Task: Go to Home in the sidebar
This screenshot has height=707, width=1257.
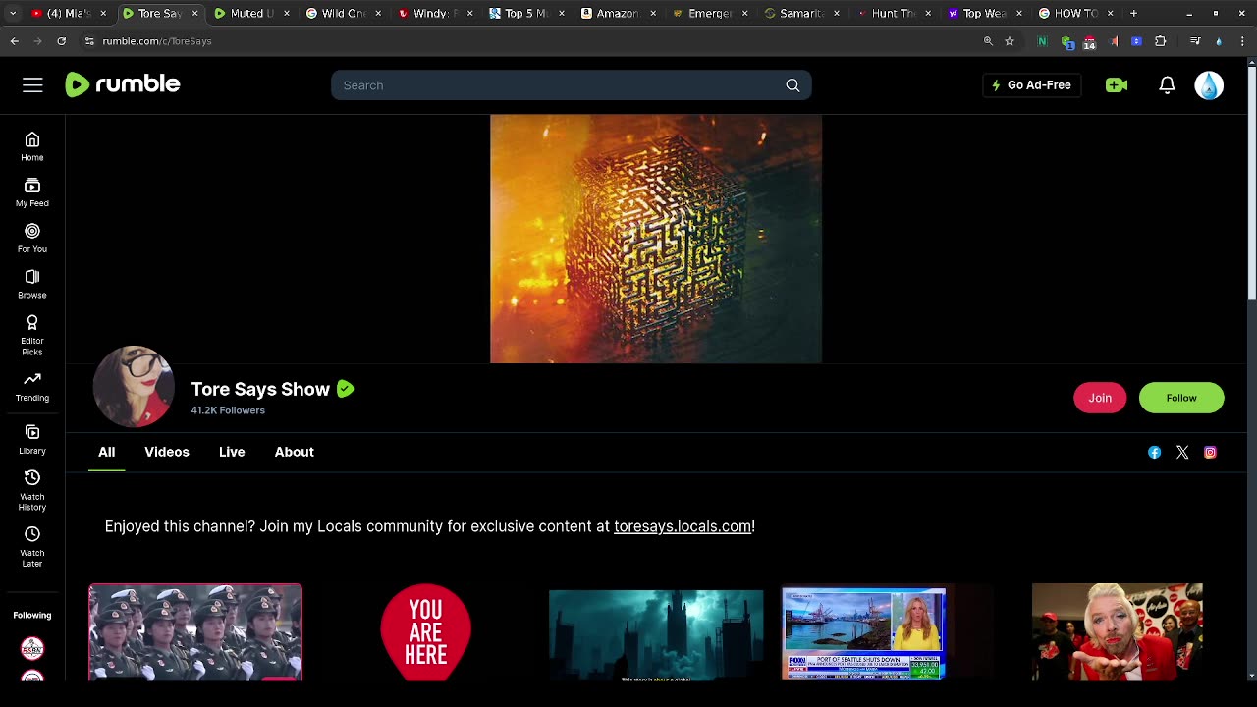Action: 32,146
